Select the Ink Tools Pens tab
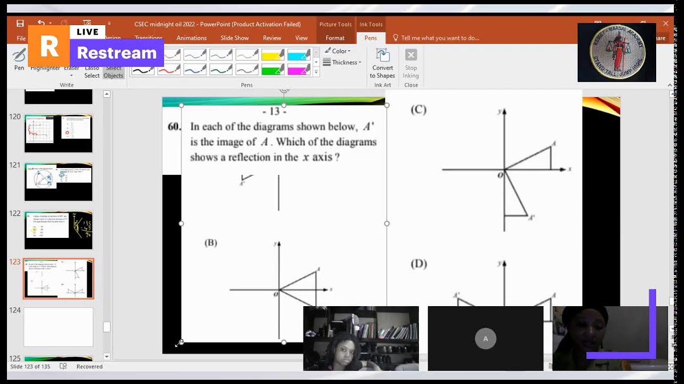The image size is (684, 384). pyautogui.click(x=370, y=38)
